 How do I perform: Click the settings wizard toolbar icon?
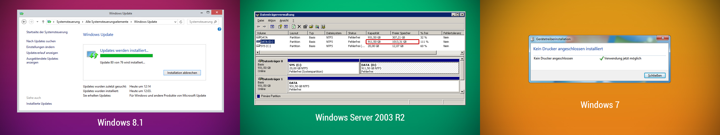click(323, 27)
